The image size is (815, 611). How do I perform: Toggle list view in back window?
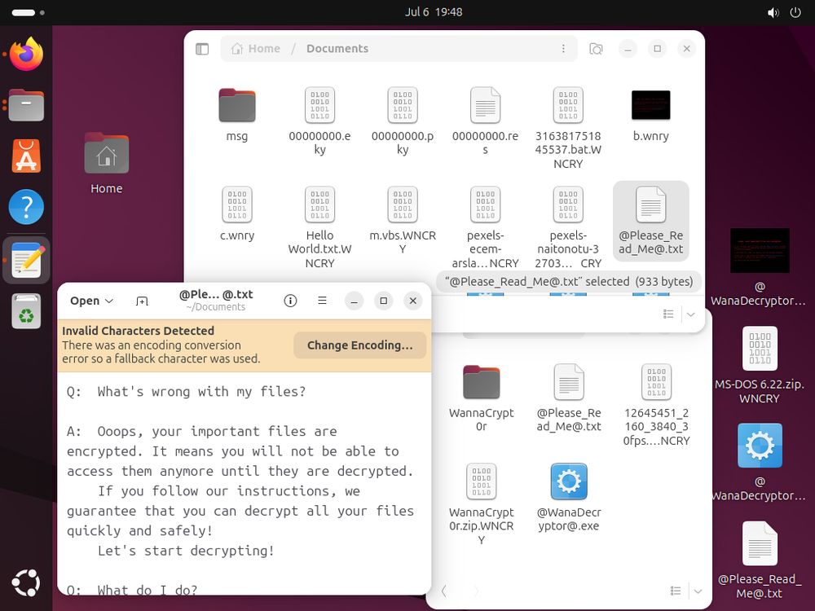point(676,591)
